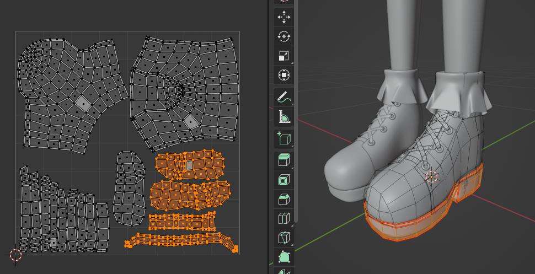Select the Loop Cut tool
Image resolution: width=535 pixels, height=274 pixels.
coord(284,218)
